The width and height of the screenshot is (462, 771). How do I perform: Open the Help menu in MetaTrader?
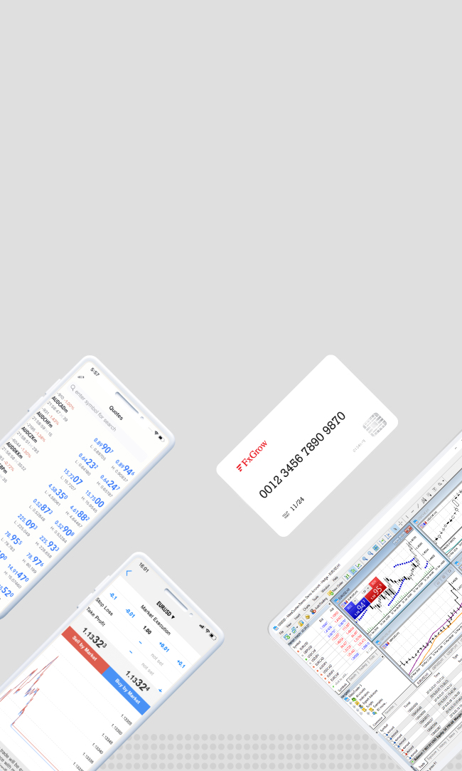point(335,579)
